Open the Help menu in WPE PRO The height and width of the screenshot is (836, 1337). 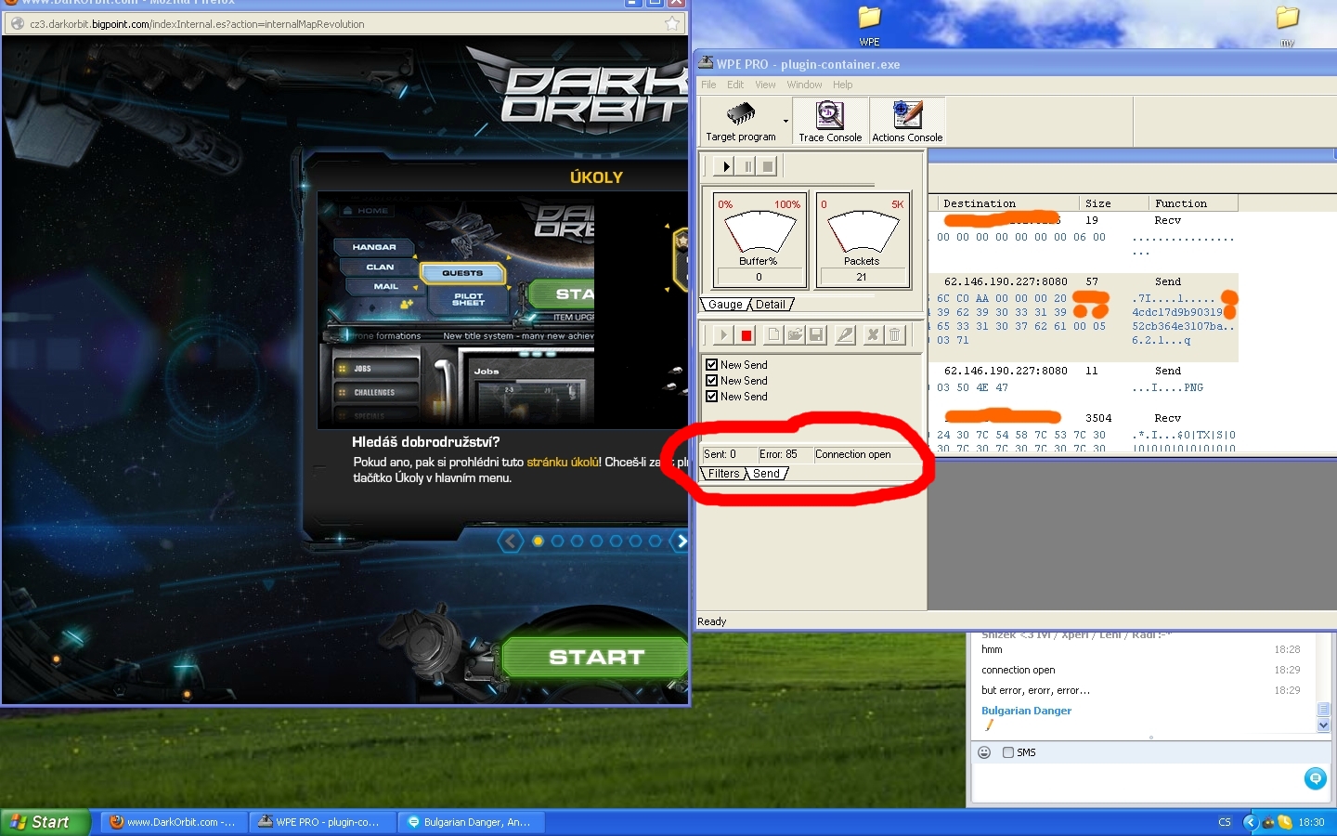click(842, 85)
